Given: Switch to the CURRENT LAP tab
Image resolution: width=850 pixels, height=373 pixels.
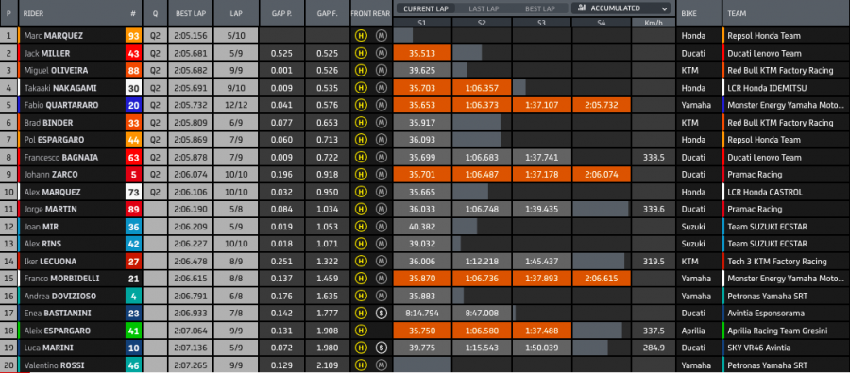Looking at the screenshot, I should (x=426, y=8).
